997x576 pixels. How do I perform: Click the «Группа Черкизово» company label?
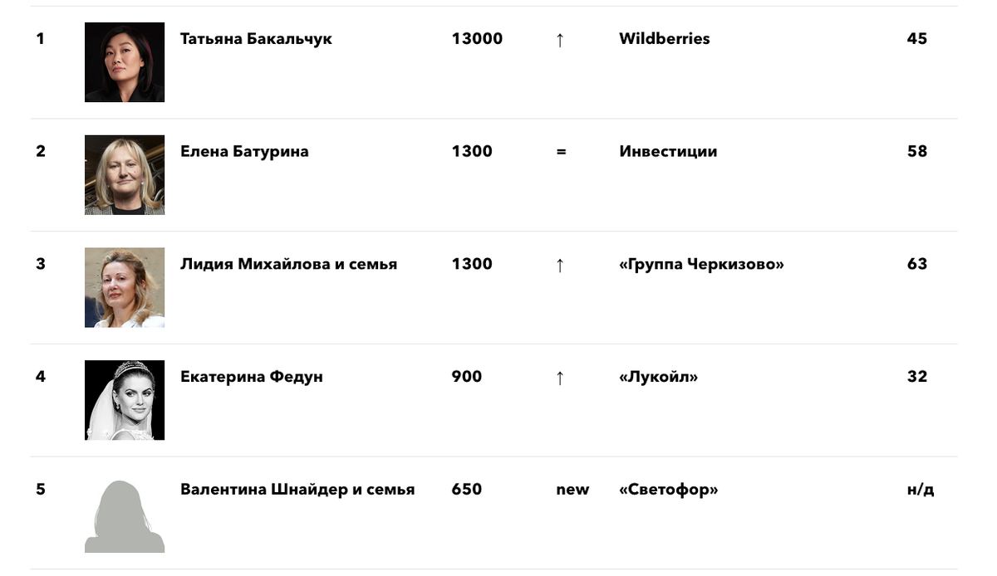coord(702,264)
